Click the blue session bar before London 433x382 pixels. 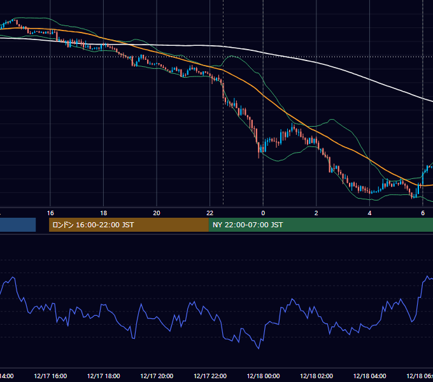point(18,225)
